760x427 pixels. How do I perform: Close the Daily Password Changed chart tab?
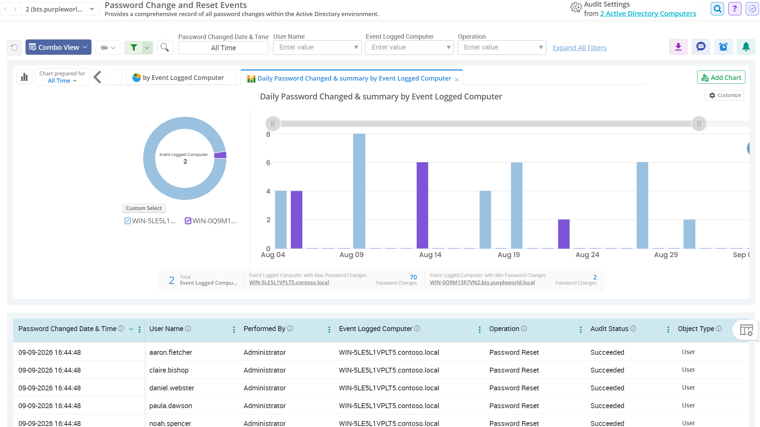coord(456,80)
